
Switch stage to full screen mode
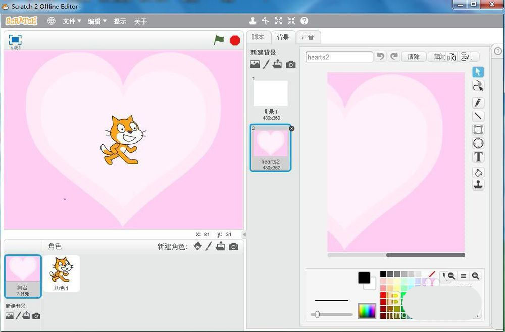pos(15,39)
